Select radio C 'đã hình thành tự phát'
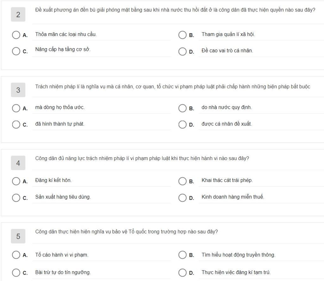Image resolution: width=324 pixels, height=281 pixels. pyautogui.click(x=16, y=125)
